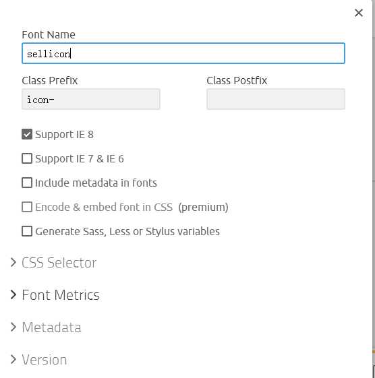Close the font preferences dialog
This screenshot has height=378, width=375.
pyautogui.click(x=359, y=13)
